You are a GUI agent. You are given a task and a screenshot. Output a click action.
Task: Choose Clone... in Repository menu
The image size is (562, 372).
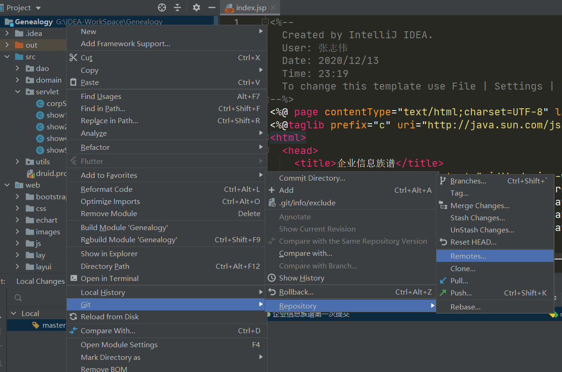(495, 268)
